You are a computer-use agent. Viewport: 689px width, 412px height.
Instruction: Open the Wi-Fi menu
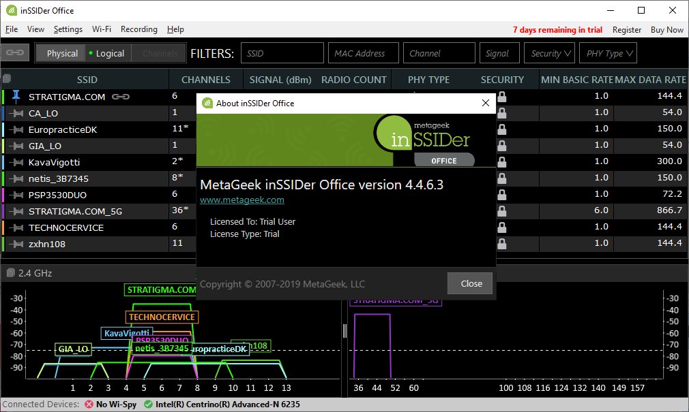102,29
